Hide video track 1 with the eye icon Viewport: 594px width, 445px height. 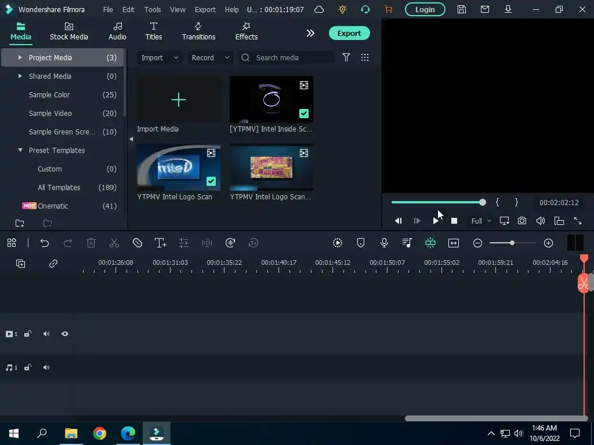pos(65,334)
